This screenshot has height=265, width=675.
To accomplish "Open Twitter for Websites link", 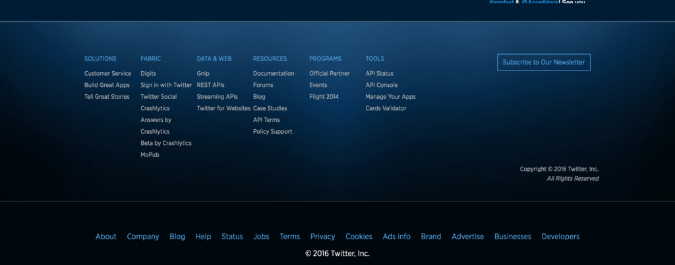I will coord(223,108).
